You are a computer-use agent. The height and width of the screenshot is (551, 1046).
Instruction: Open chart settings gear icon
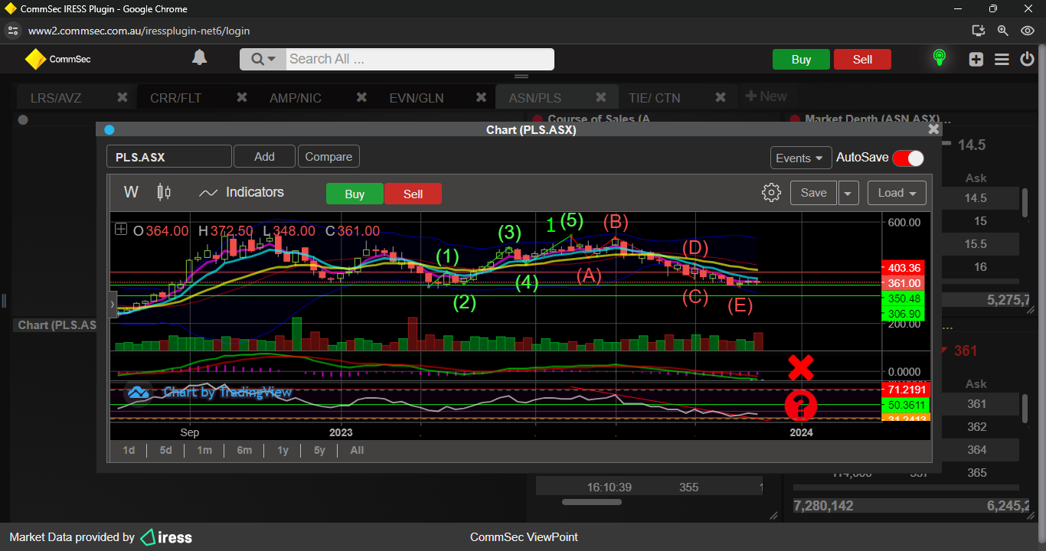(x=771, y=192)
